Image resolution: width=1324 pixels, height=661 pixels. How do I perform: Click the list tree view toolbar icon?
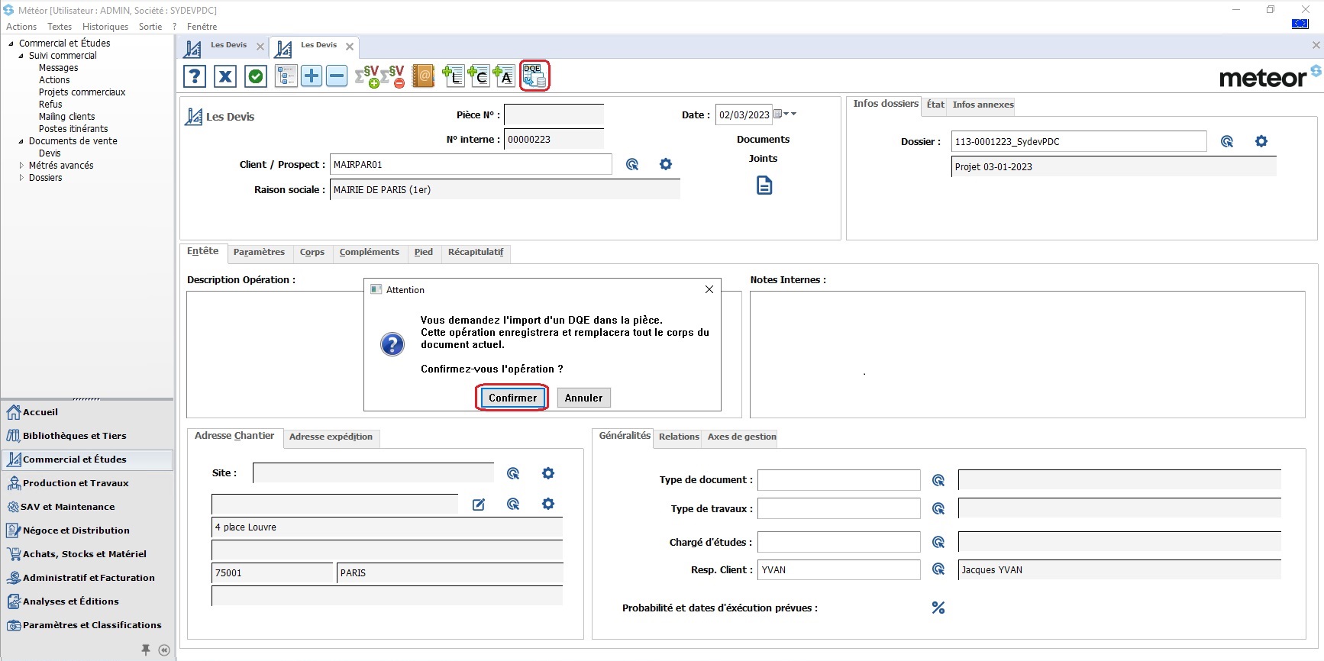[286, 76]
